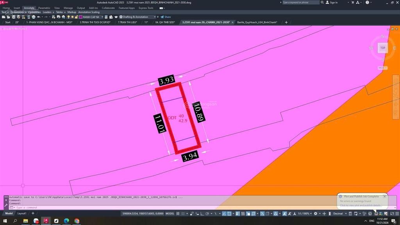
Task: Click the Windows Start button
Action: pyautogui.click(x=5, y=221)
